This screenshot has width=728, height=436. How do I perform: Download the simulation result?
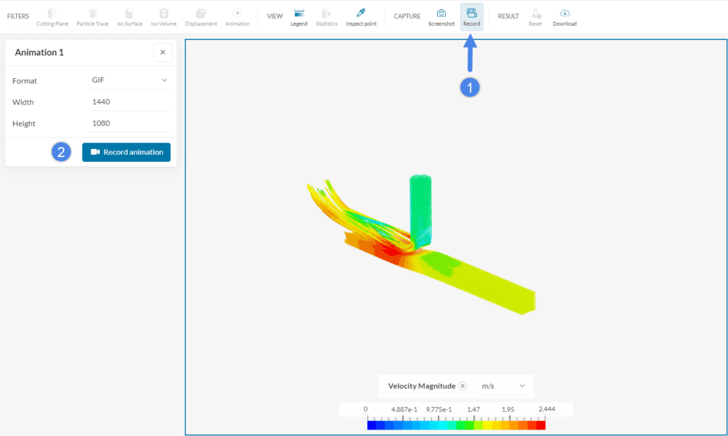(564, 16)
